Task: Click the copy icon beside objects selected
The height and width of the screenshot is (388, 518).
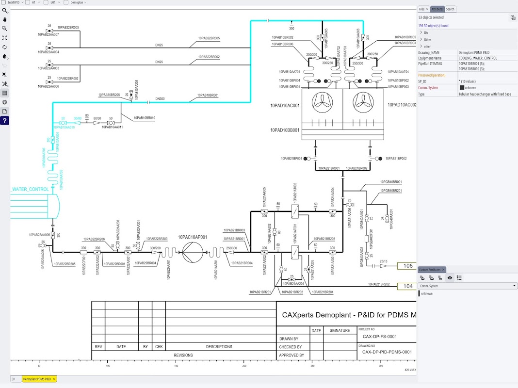Action: (x=513, y=17)
